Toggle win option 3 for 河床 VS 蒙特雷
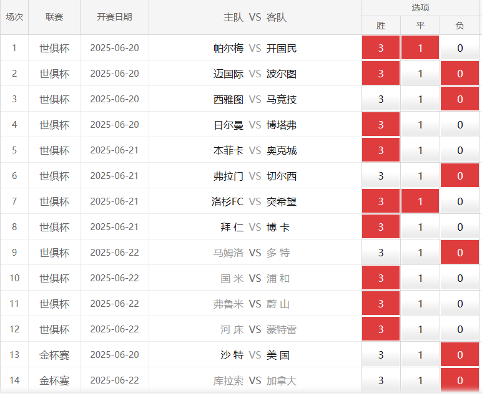Screen dimensions: 482x396 pos(381,329)
